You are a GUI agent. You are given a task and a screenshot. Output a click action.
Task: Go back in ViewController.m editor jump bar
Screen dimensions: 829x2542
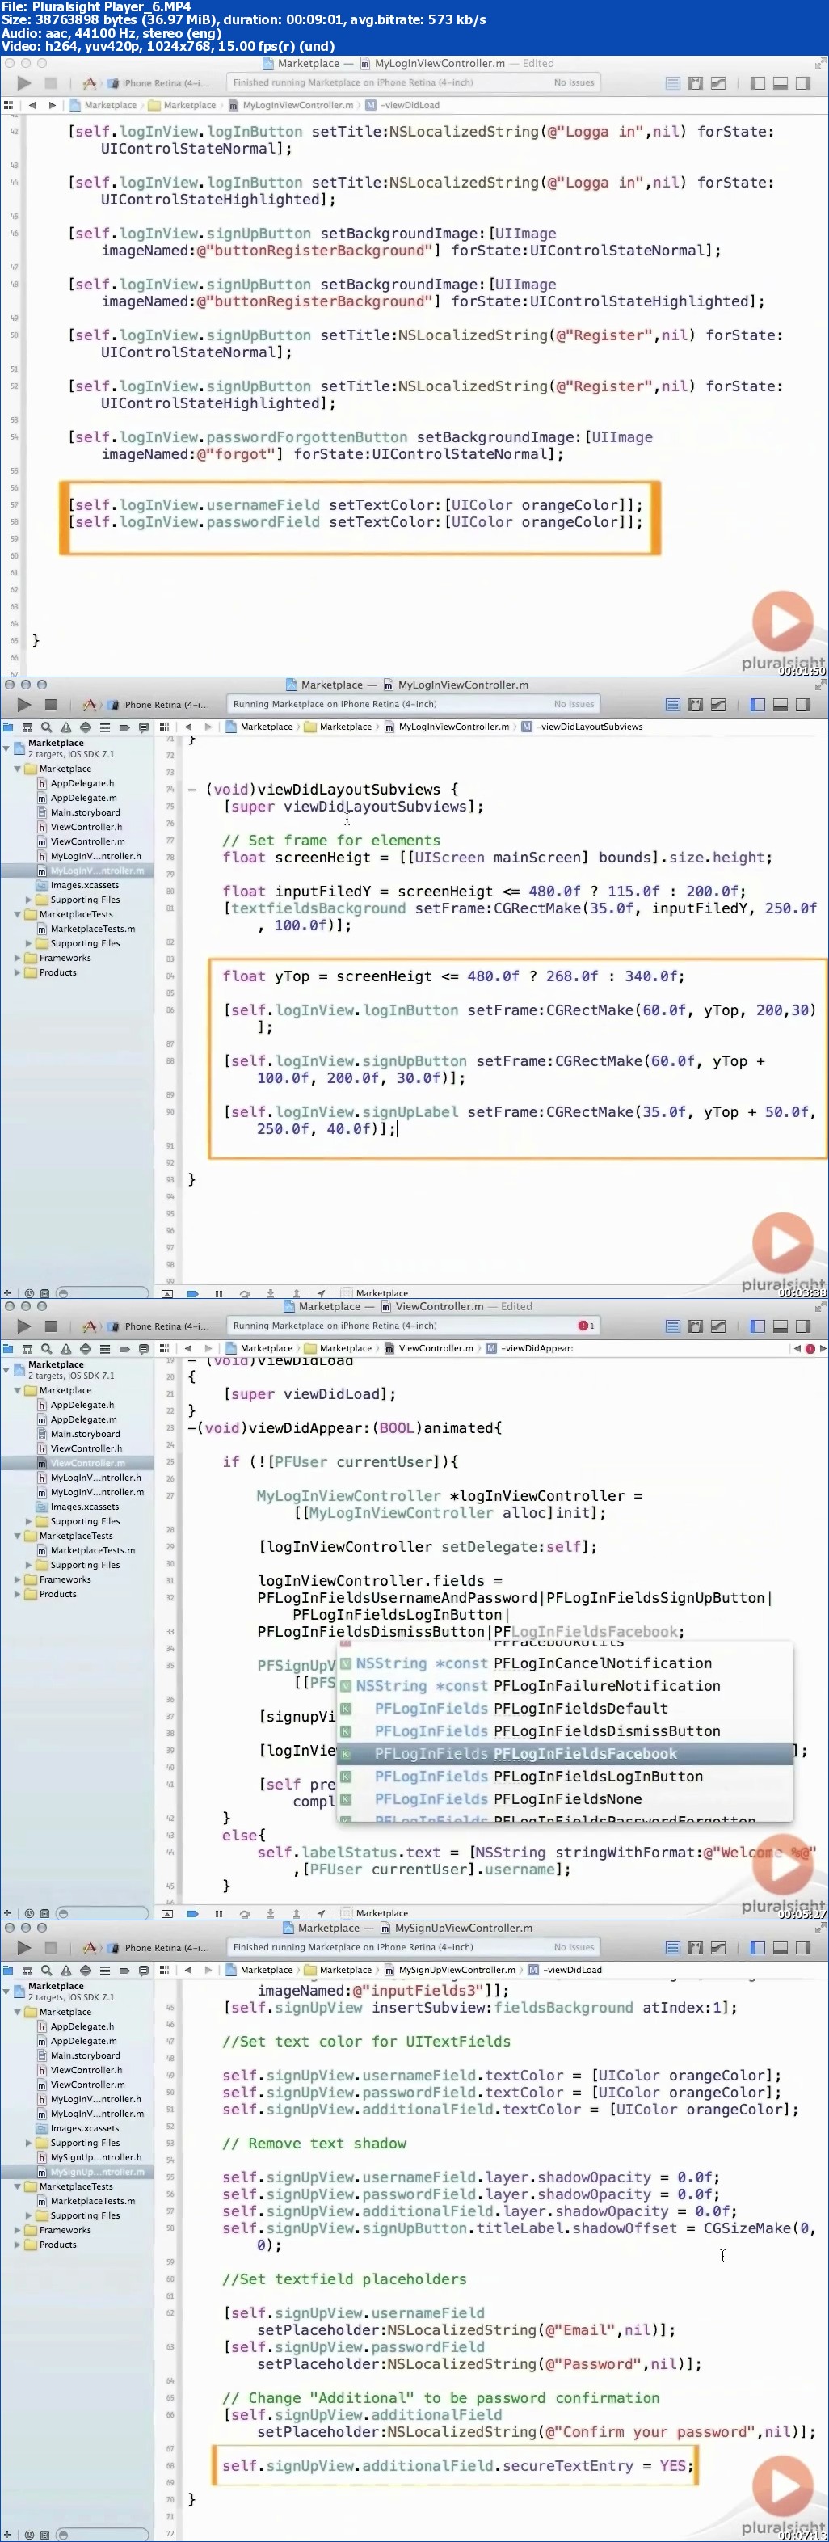pos(187,1348)
